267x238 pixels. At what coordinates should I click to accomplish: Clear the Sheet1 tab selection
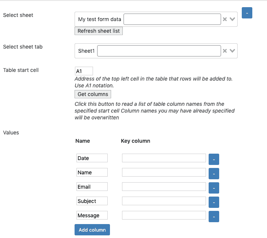(225, 51)
